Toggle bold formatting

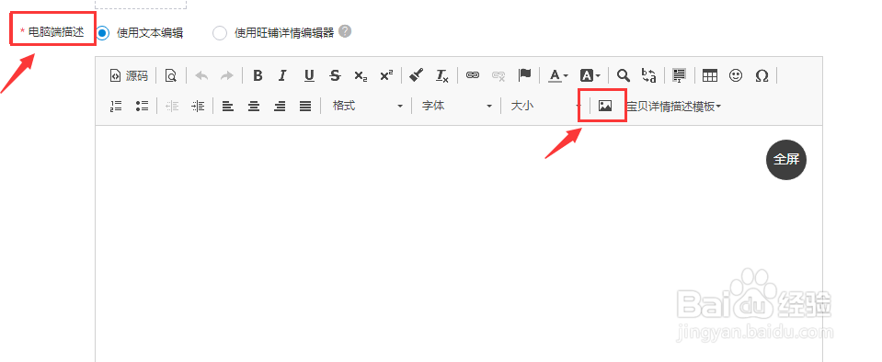(258, 75)
